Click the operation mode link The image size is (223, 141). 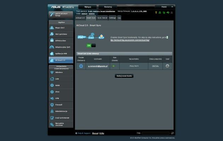(x=101, y=11)
